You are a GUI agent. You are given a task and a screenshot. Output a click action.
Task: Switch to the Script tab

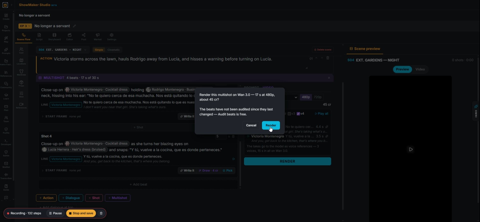coord(39,37)
